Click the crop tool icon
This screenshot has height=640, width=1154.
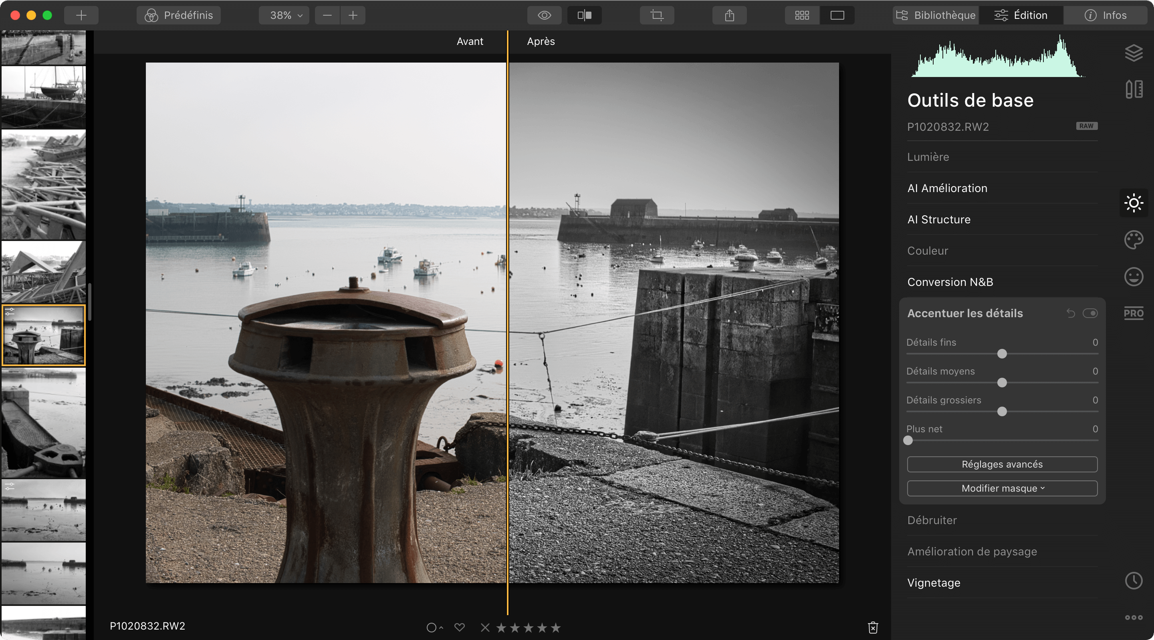(657, 15)
